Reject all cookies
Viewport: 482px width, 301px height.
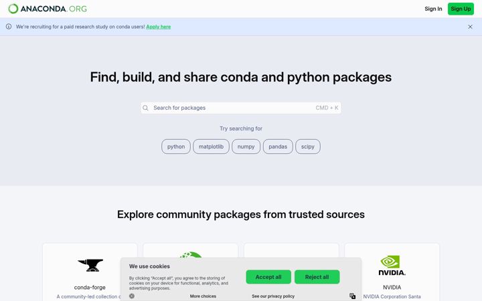click(x=317, y=277)
